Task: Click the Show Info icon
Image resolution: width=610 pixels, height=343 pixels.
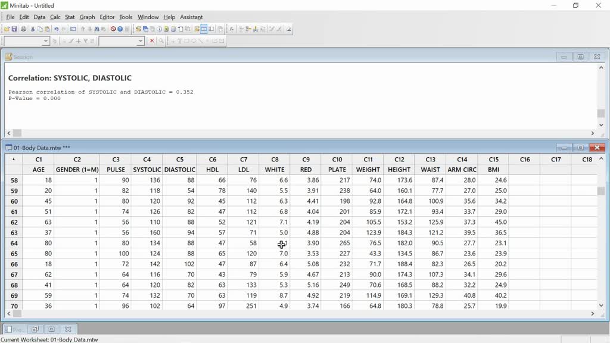Action: [160, 29]
